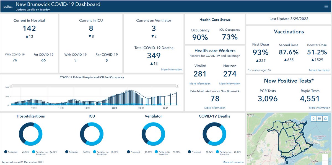Open More information under Total COVID-19 Deaths
This screenshot has height=165, width=332.
tap(172, 70)
